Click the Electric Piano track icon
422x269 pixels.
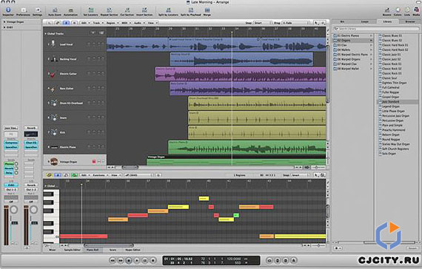click(54, 147)
